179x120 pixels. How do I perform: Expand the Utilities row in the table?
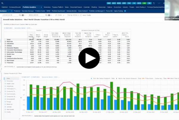click(5, 46)
